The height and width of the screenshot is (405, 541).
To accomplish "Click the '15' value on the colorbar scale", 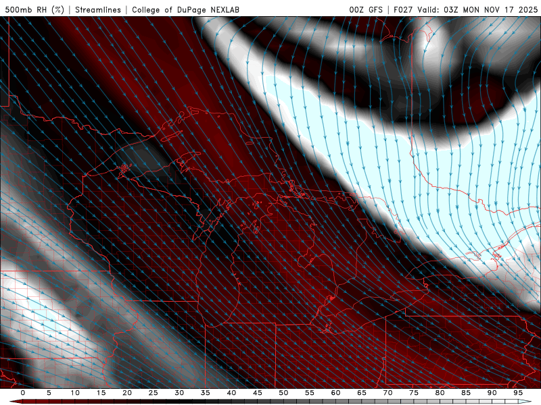I will [101, 393].
